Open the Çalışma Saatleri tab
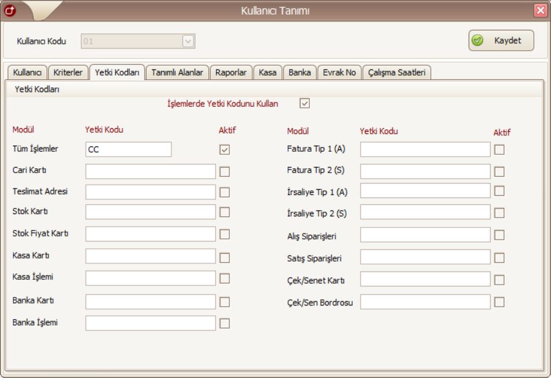 [397, 72]
